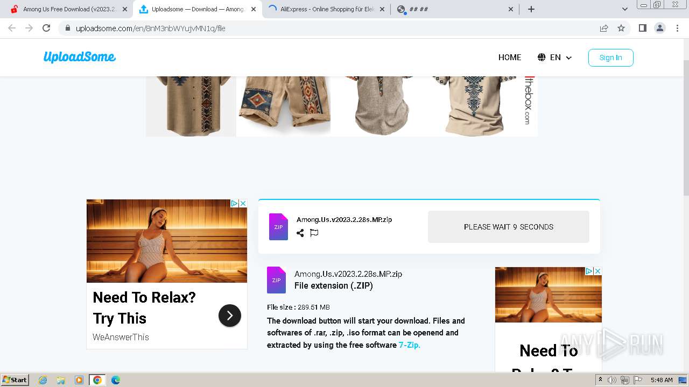This screenshot has height=387, width=689.
Task: Click the share icon under the file name
Action: (x=300, y=233)
